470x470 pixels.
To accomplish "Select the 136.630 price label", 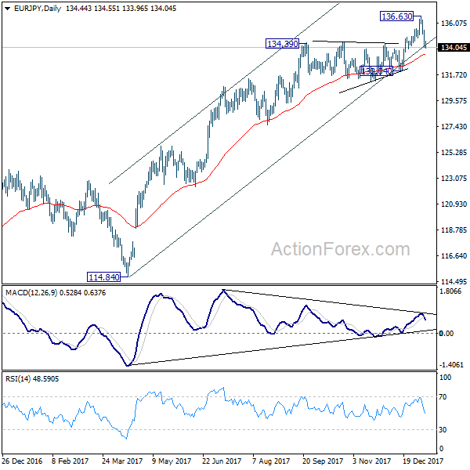I will tap(397, 16).
